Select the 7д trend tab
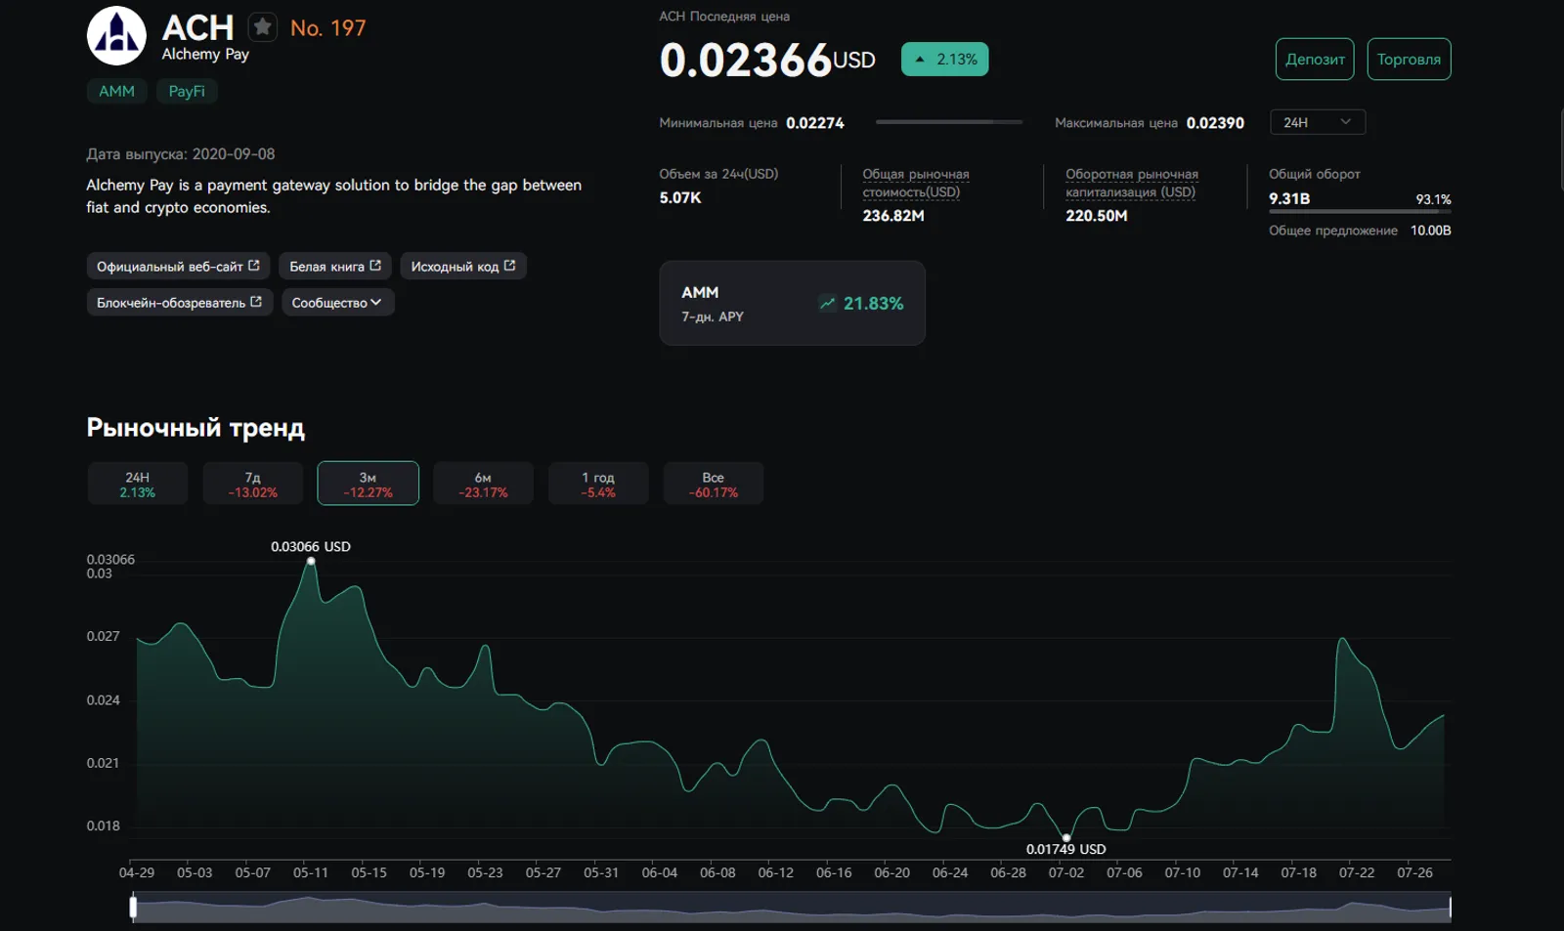 (x=252, y=484)
